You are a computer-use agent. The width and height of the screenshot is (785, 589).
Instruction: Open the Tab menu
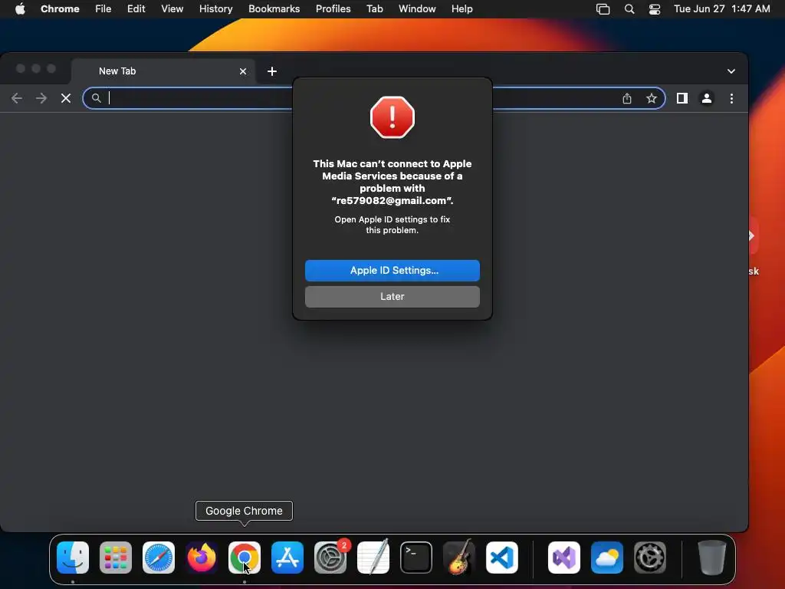(374, 9)
